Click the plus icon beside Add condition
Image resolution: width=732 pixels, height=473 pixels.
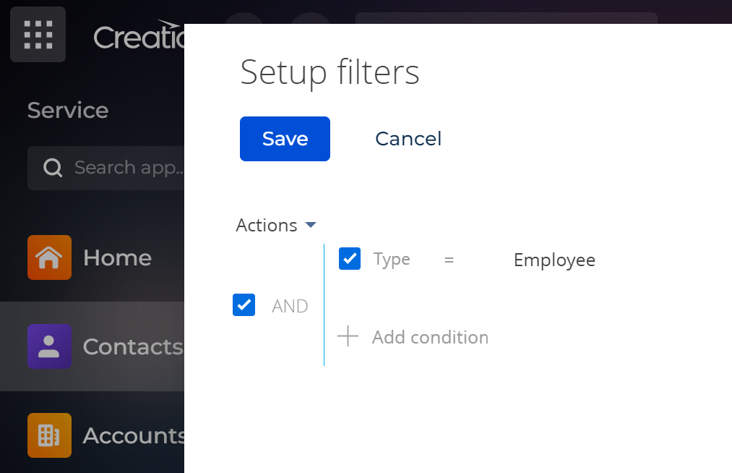(x=348, y=336)
